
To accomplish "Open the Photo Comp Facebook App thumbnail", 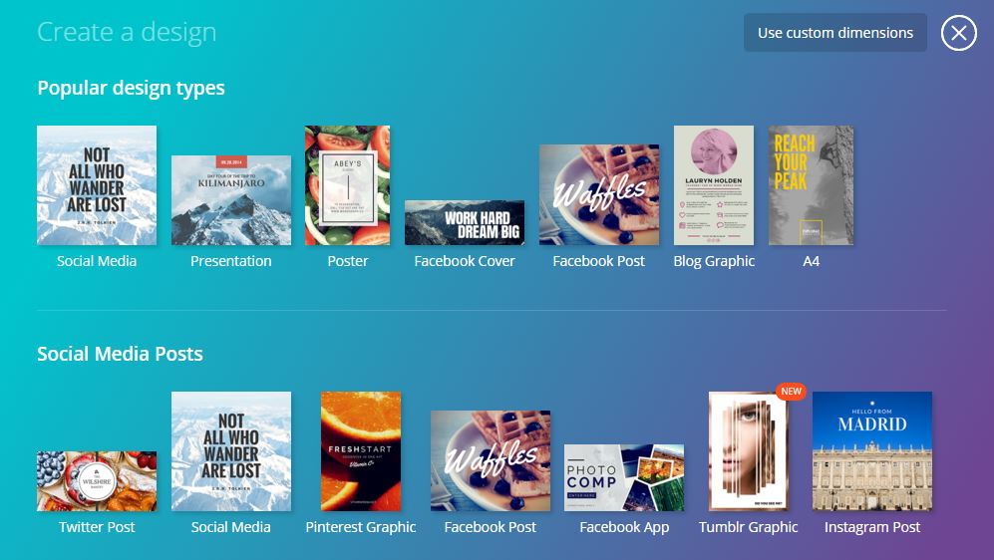I will click(624, 477).
